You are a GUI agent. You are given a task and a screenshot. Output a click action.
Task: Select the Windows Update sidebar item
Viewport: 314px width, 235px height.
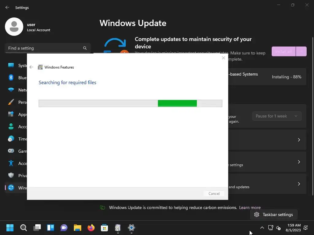16,188
